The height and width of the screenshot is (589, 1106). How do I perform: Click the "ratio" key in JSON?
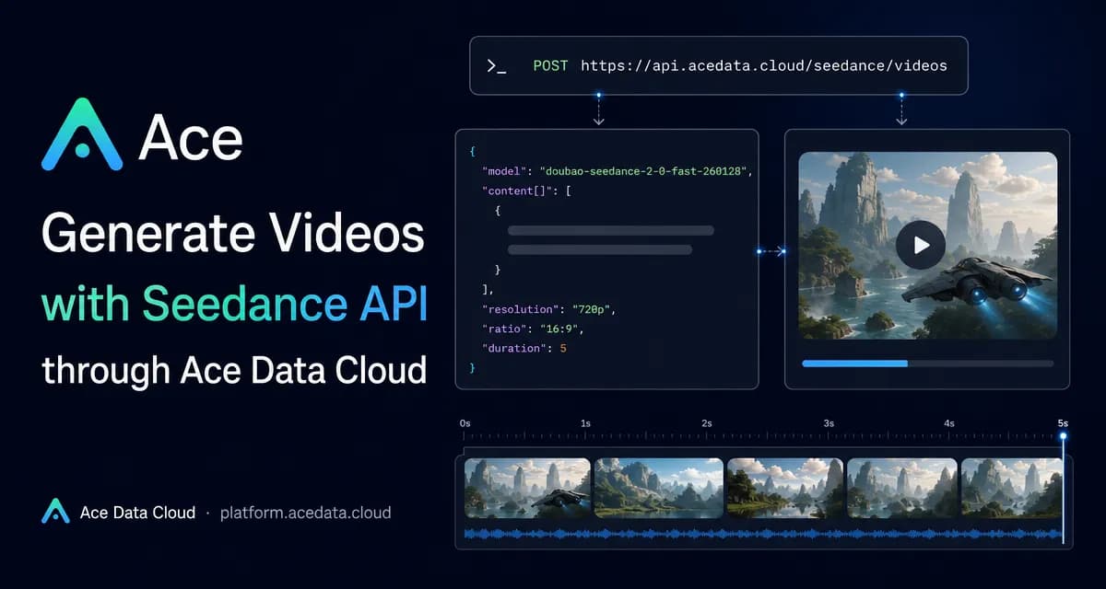pyautogui.click(x=505, y=328)
